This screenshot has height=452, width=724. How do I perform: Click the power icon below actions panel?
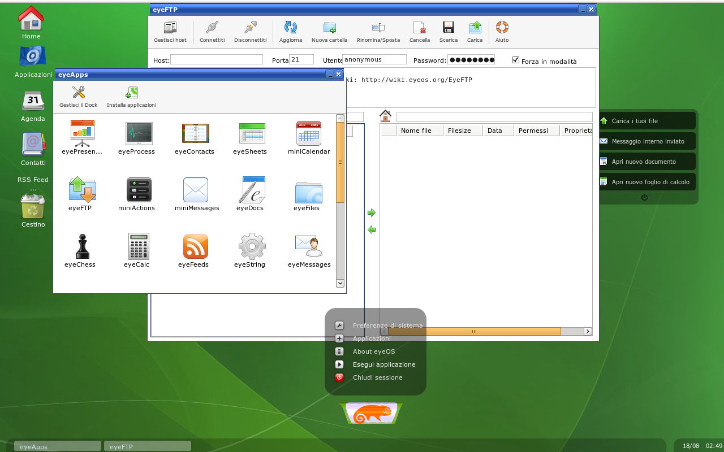point(644,198)
